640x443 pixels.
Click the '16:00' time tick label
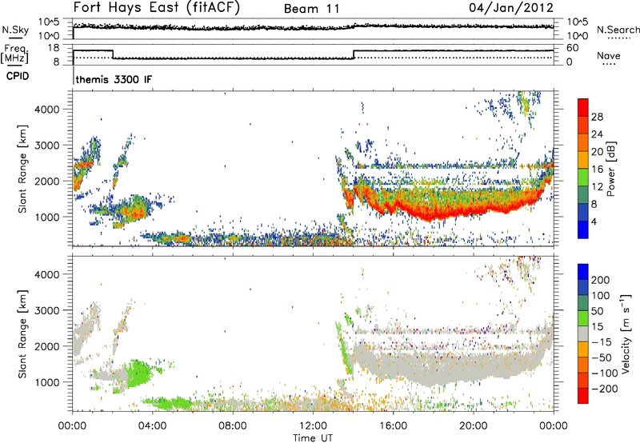pos(393,426)
